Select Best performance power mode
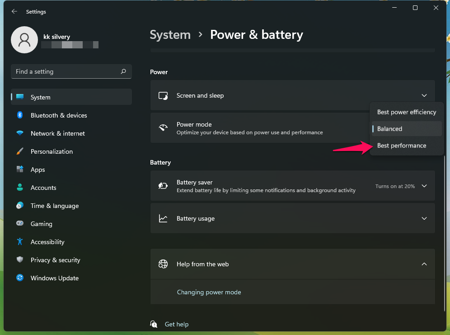The image size is (450, 335). click(x=402, y=146)
